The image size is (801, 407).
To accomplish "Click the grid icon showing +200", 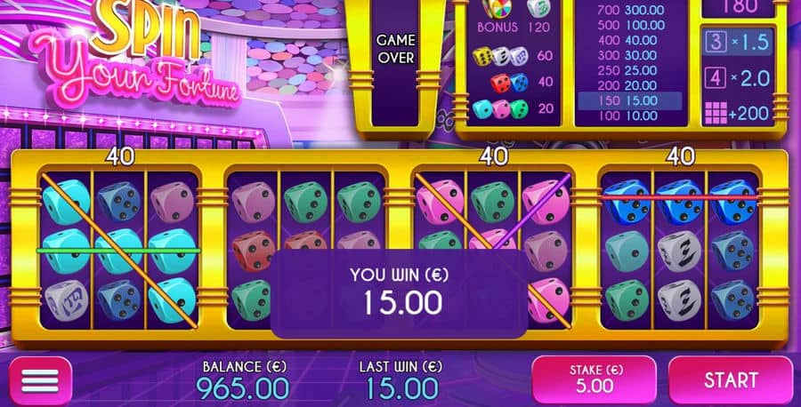I will click(716, 113).
